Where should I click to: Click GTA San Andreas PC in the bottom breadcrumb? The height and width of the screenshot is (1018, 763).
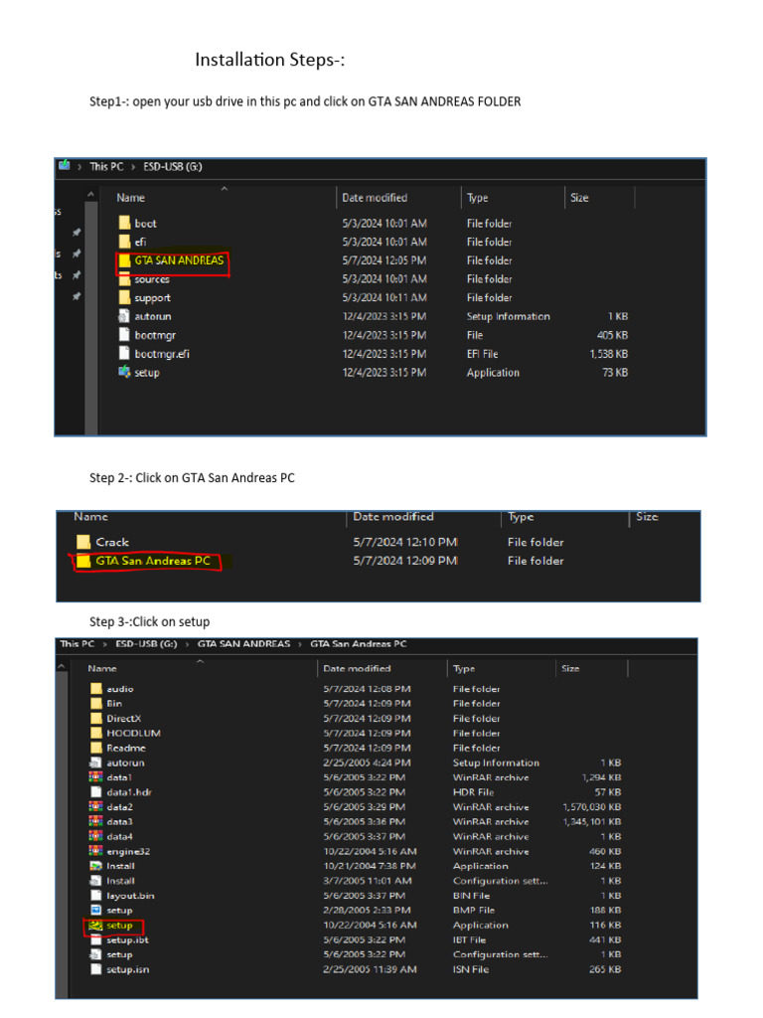coord(358,644)
